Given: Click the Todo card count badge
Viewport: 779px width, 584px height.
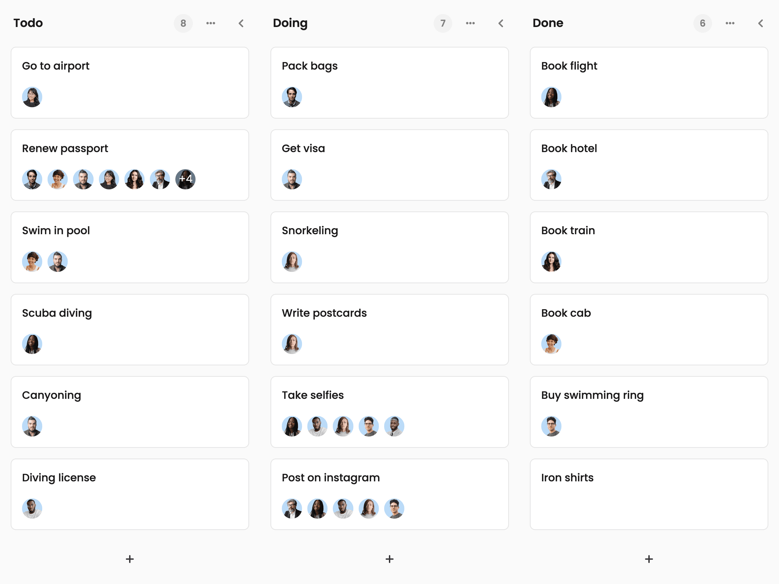Looking at the screenshot, I should pyautogui.click(x=183, y=23).
